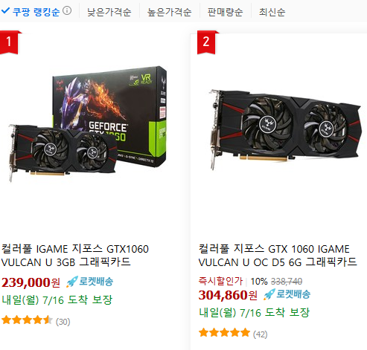Open the GTX1060 3GB boxed product image
Viewport: 367px width, 350px height.
coord(87,124)
